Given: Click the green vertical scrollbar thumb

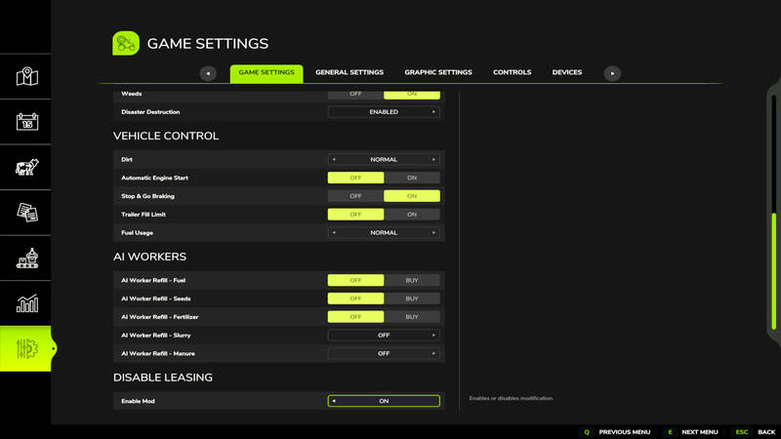Looking at the screenshot, I should [x=774, y=271].
